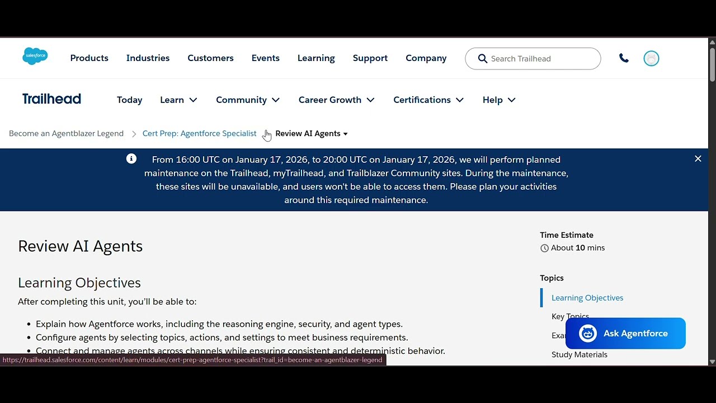Open Company menu
This screenshot has width=716, height=403.
[426, 58]
